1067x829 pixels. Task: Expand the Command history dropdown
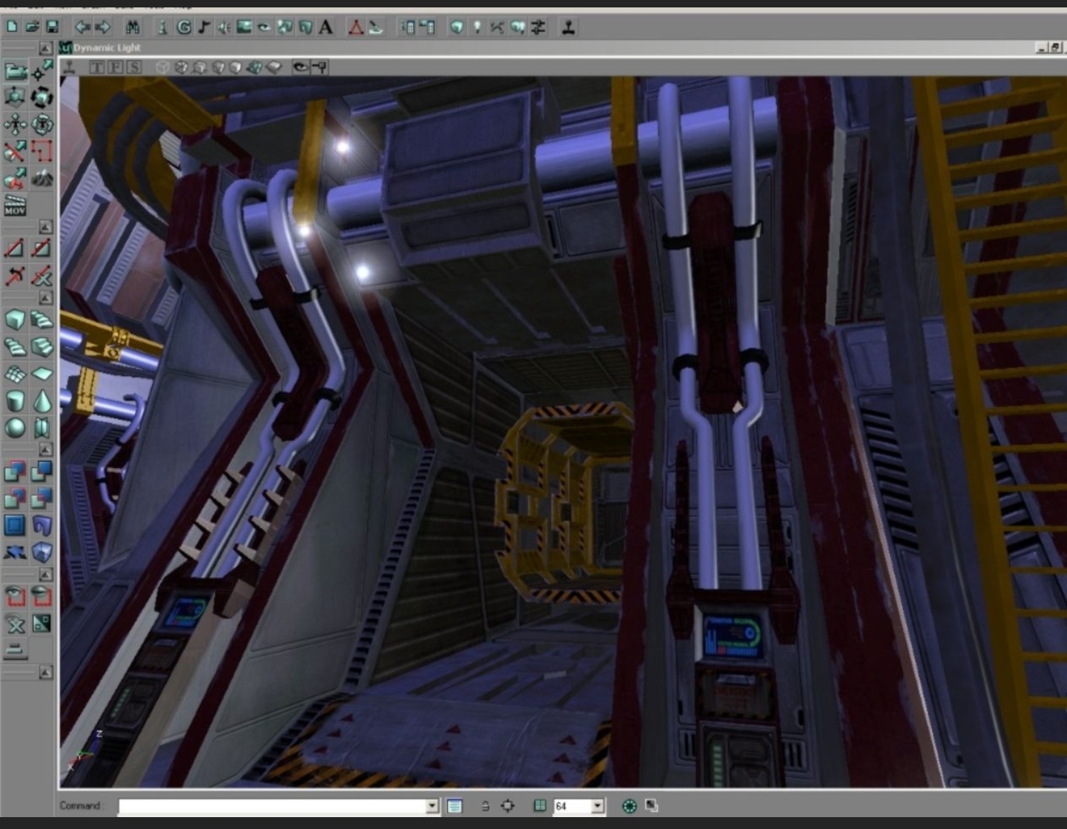[x=432, y=806]
